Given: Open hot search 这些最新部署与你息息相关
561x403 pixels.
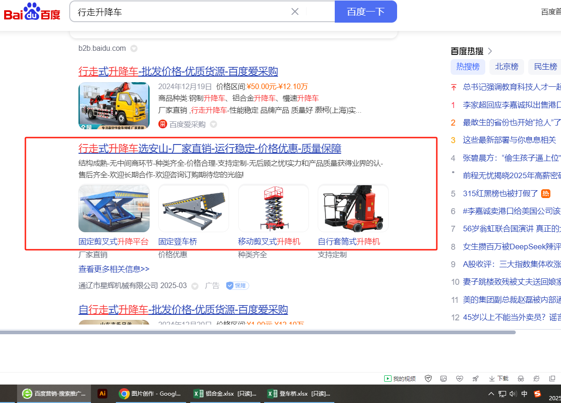Looking at the screenshot, I should (509, 140).
